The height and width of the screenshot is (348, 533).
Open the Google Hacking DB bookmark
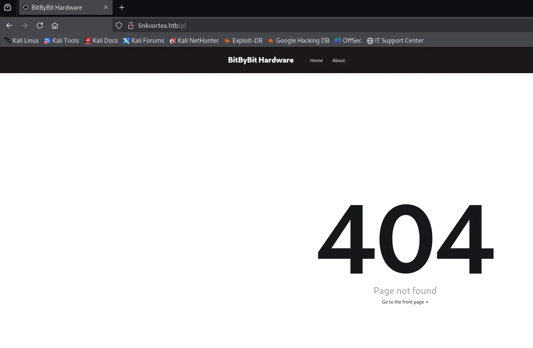[298, 41]
